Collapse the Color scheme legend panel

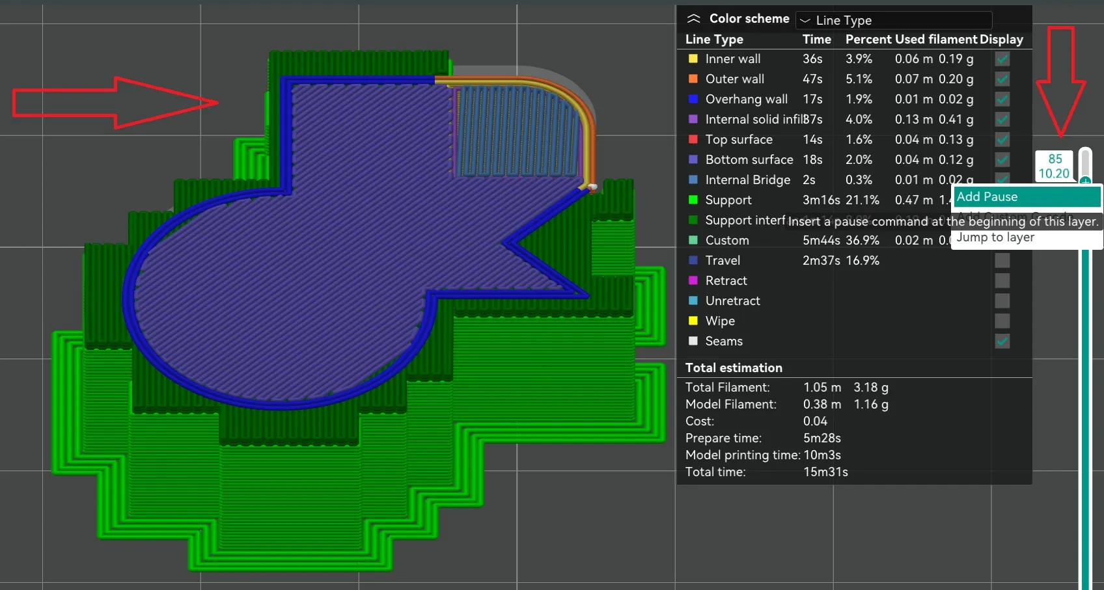click(x=694, y=19)
